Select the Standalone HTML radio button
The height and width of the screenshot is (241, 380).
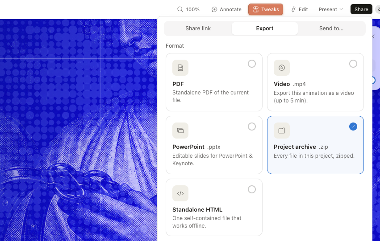(x=252, y=189)
